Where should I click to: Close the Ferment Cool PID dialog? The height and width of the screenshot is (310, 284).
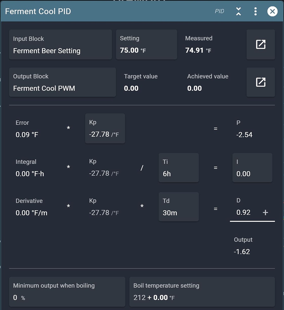[272, 11]
